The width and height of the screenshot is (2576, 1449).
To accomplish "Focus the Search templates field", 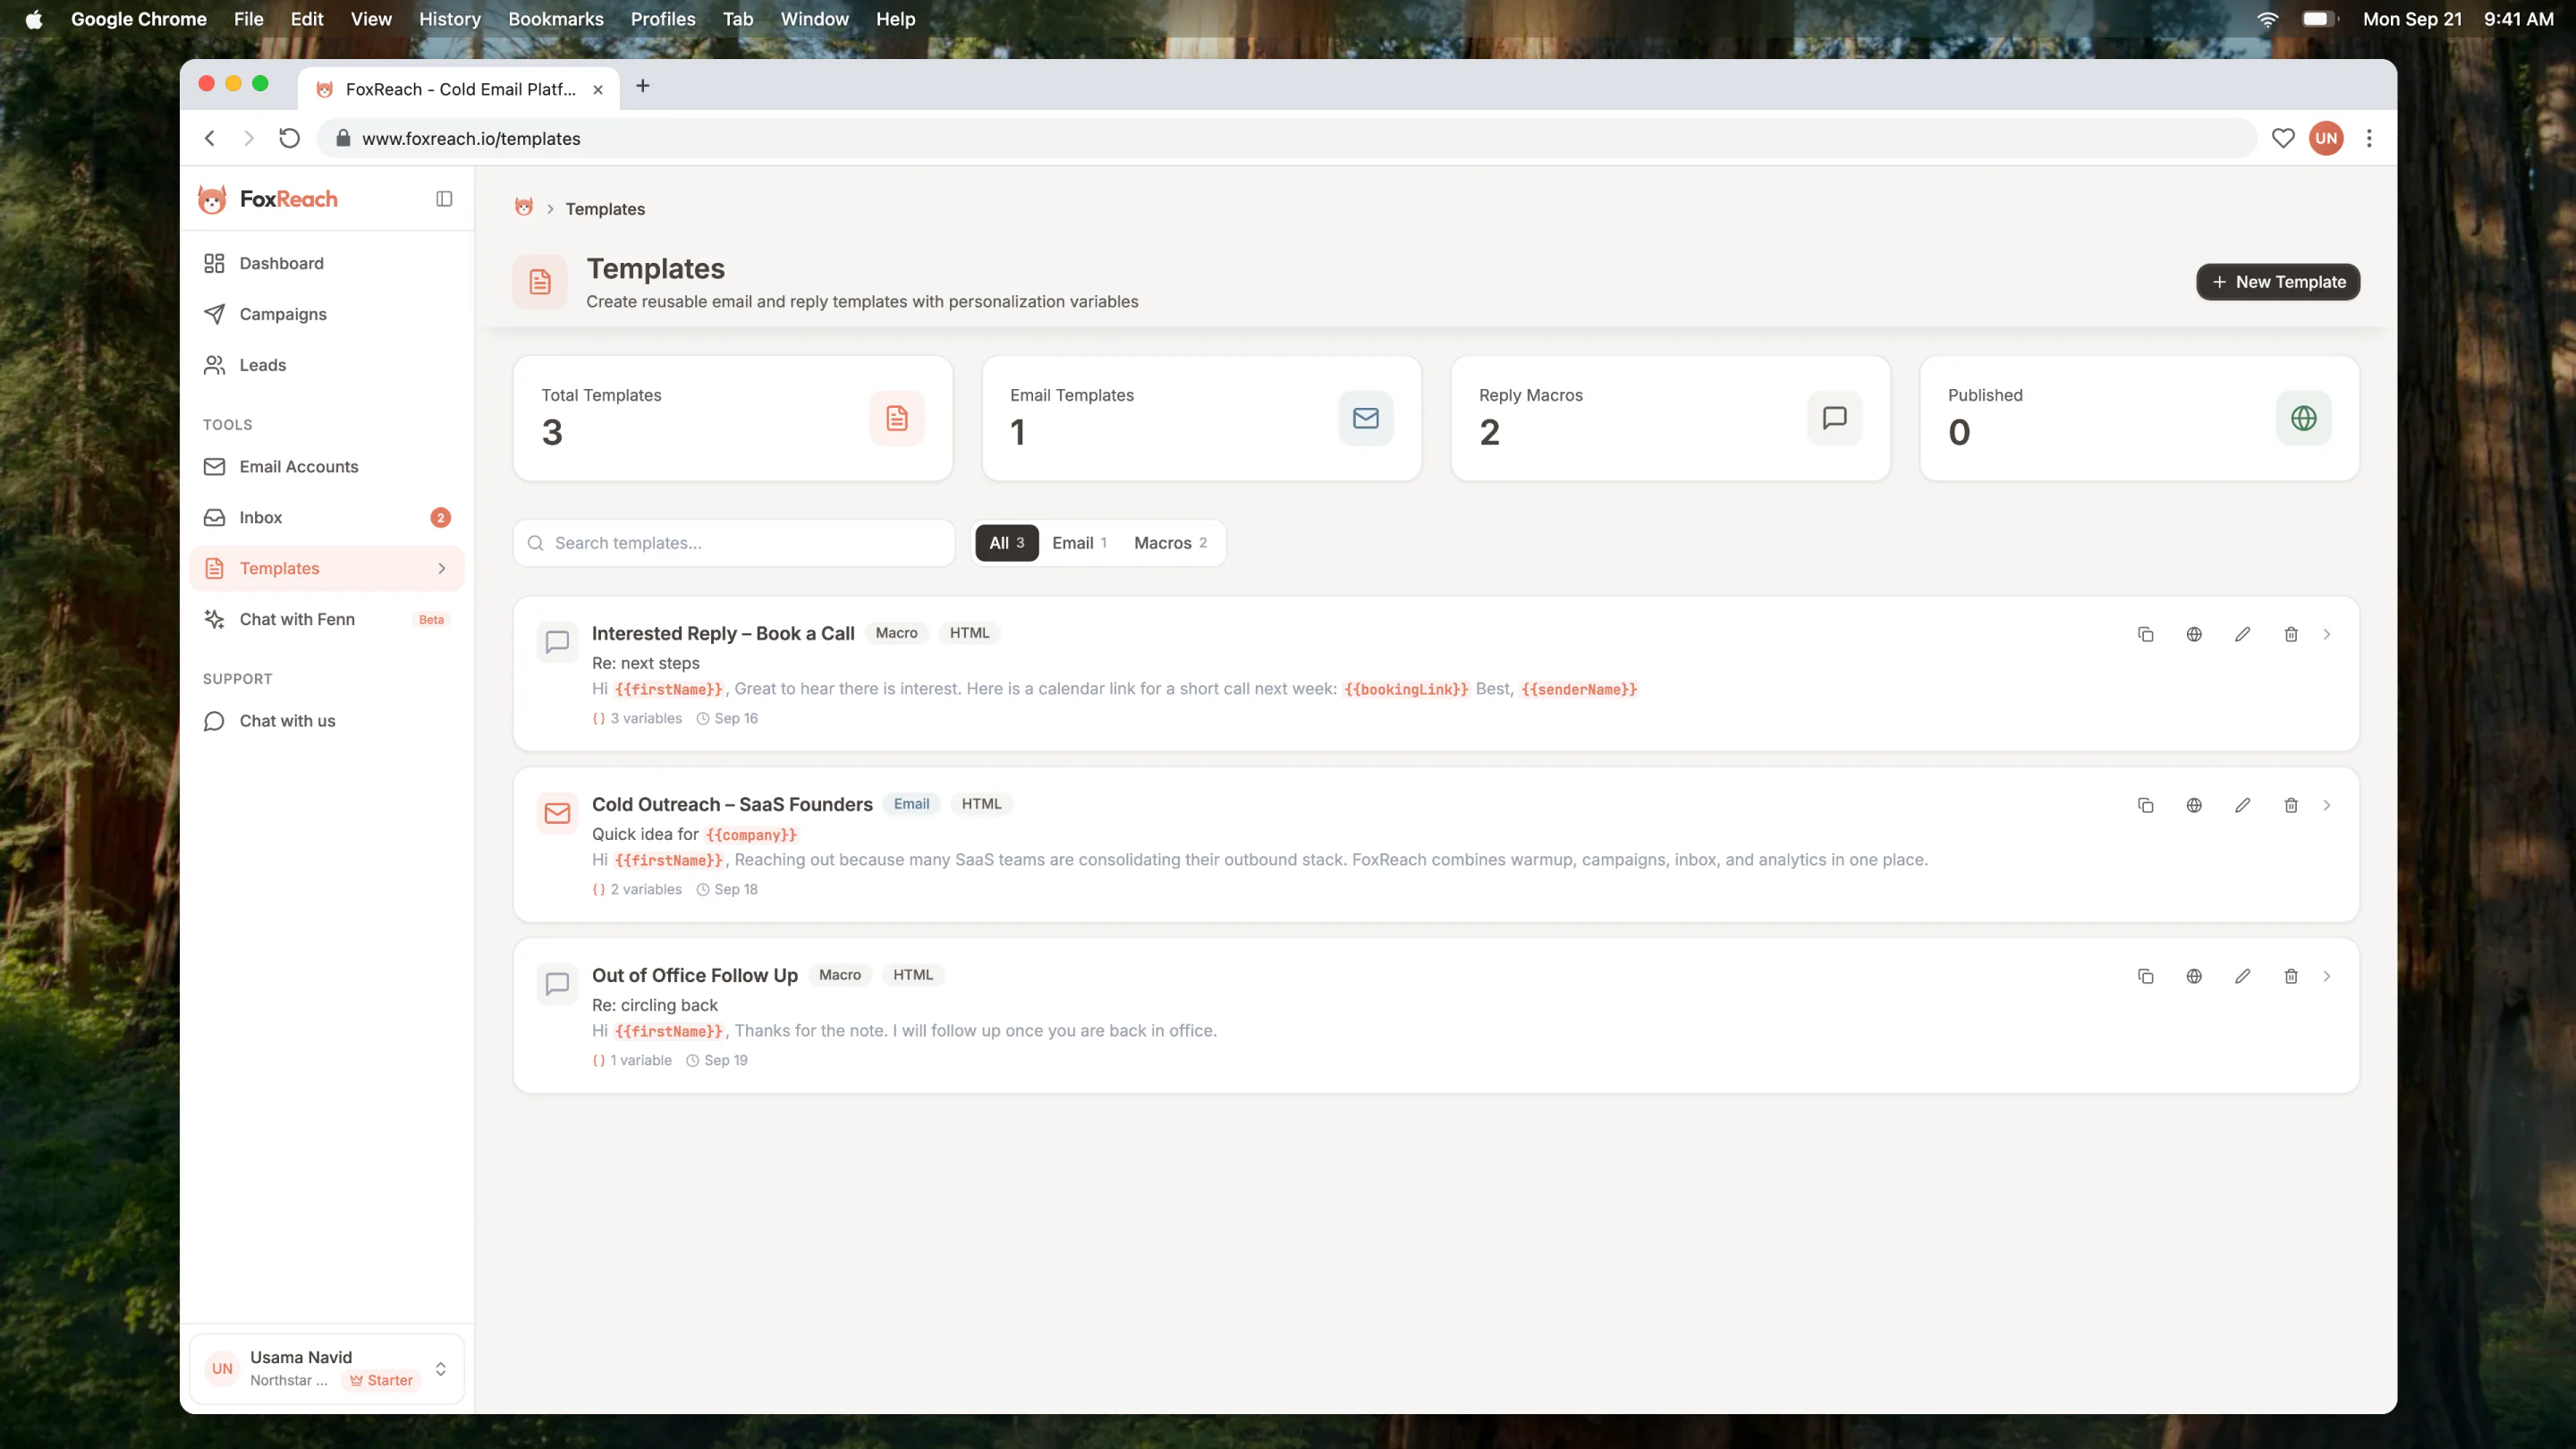I will coord(734,543).
